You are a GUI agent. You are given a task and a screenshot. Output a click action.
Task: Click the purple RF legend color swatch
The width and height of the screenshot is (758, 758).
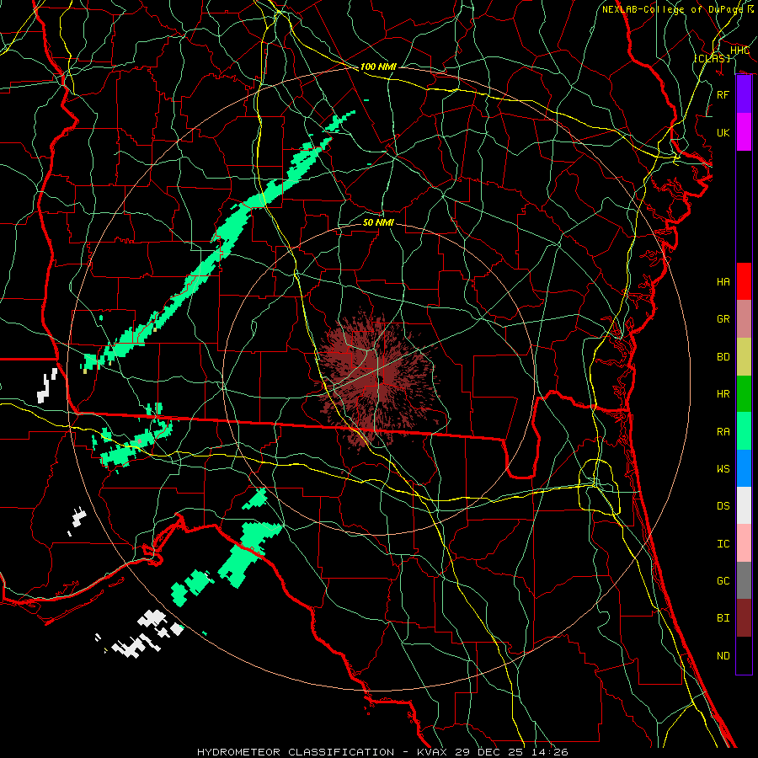(744, 94)
